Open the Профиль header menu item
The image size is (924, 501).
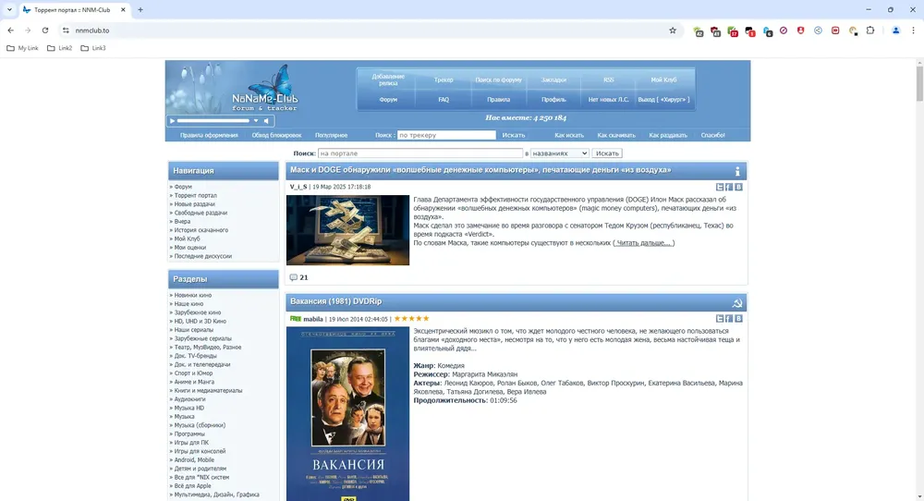[x=553, y=100]
